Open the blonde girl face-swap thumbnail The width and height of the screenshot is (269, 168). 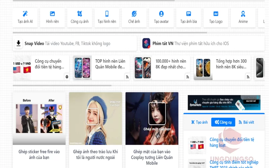95,119
